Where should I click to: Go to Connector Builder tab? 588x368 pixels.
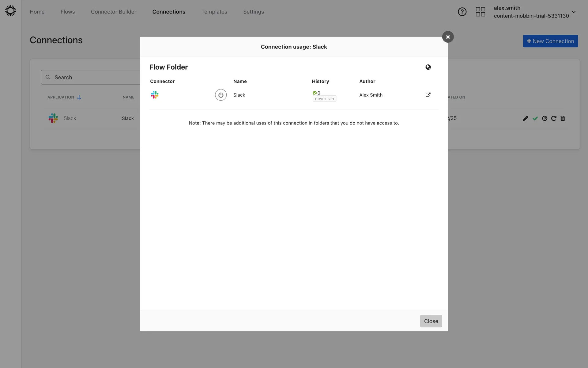pyautogui.click(x=113, y=12)
